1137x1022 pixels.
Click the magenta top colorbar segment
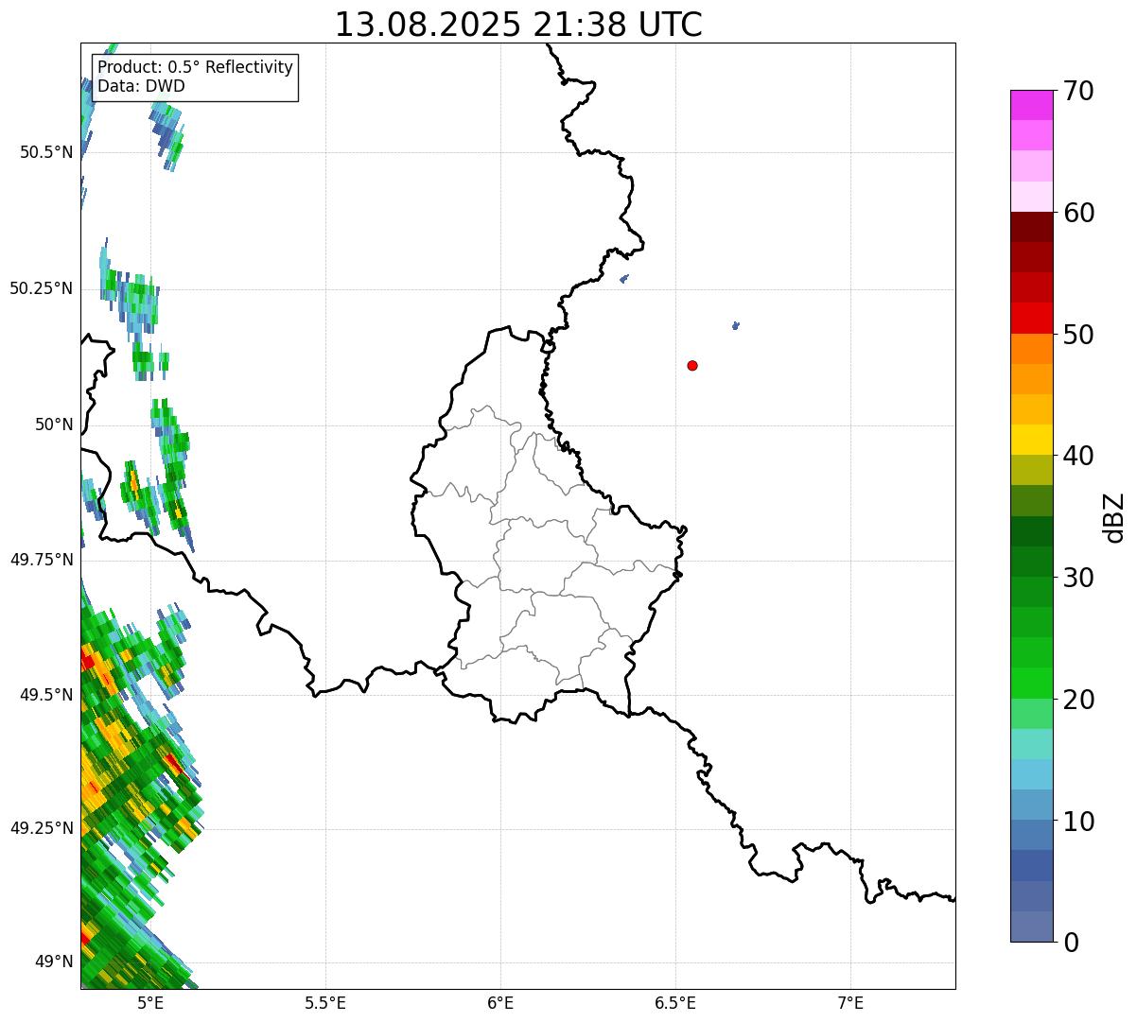1031,105
